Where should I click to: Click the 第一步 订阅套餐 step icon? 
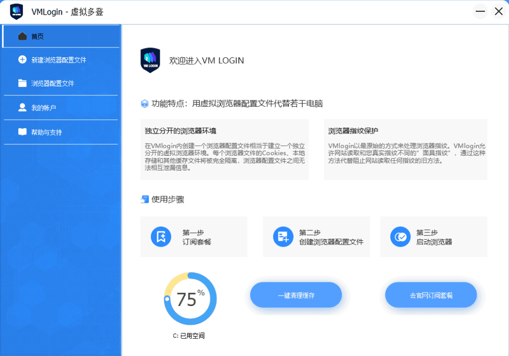click(x=160, y=237)
